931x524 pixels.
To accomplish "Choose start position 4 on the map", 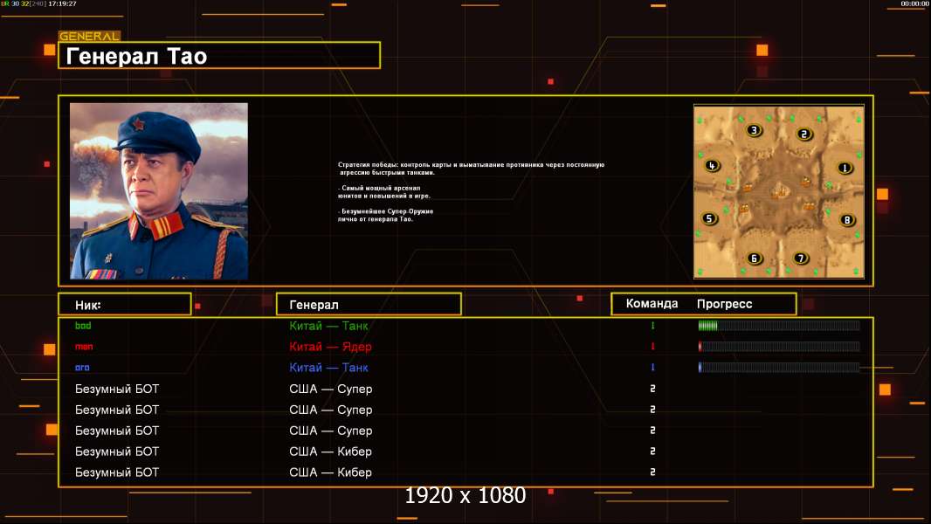I will [711, 166].
